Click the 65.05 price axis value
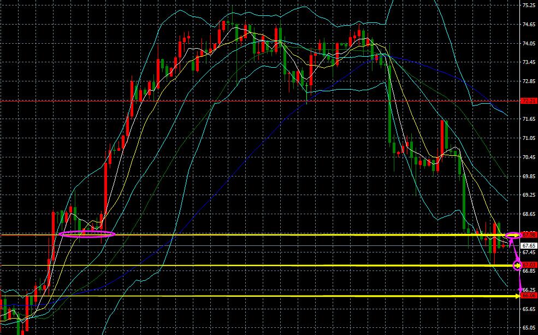This screenshot has height=335, width=538. pos(529,328)
